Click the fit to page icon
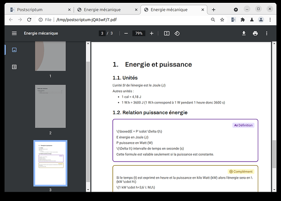The height and width of the screenshot is (201, 281). (x=167, y=33)
